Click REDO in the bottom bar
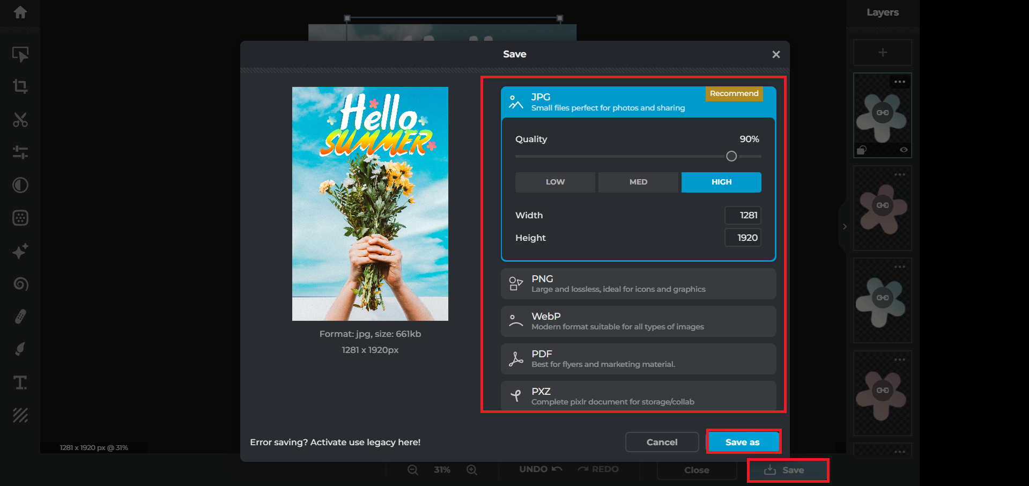Viewport: 1029px width, 486px height. click(x=598, y=469)
